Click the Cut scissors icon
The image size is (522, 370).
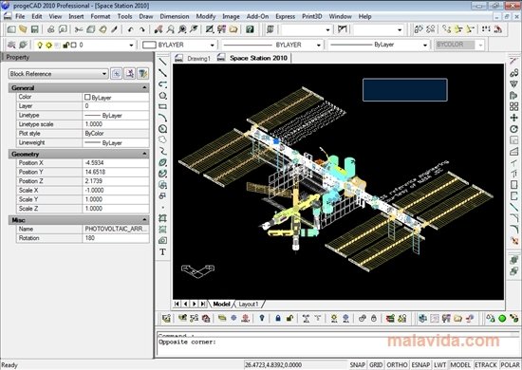click(x=79, y=29)
